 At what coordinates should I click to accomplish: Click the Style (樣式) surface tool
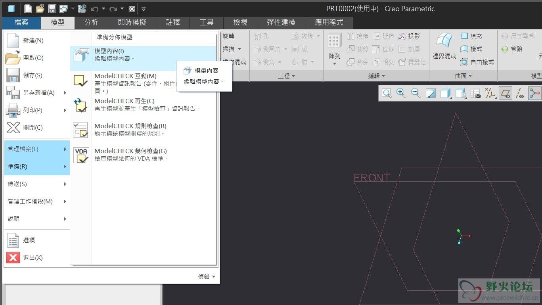471,49
